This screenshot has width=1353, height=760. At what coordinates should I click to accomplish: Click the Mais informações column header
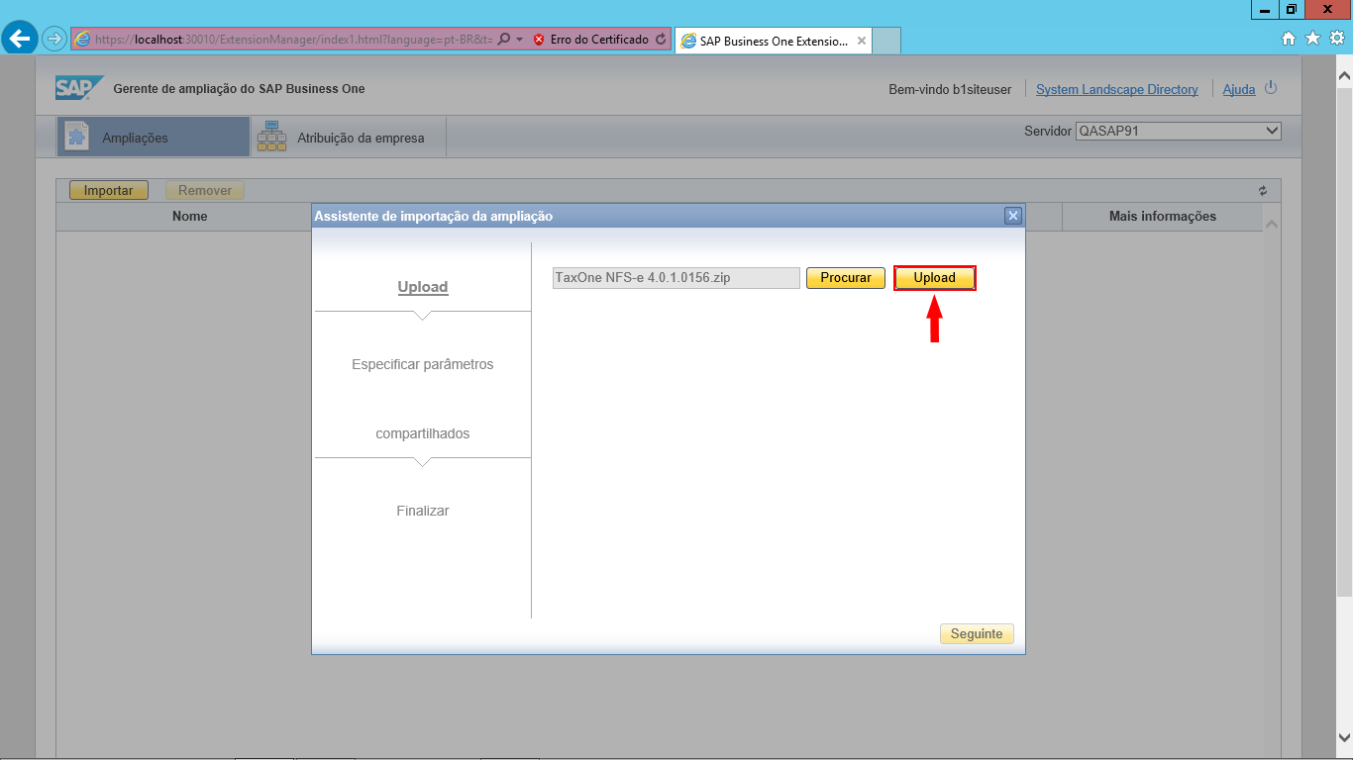coord(1162,216)
